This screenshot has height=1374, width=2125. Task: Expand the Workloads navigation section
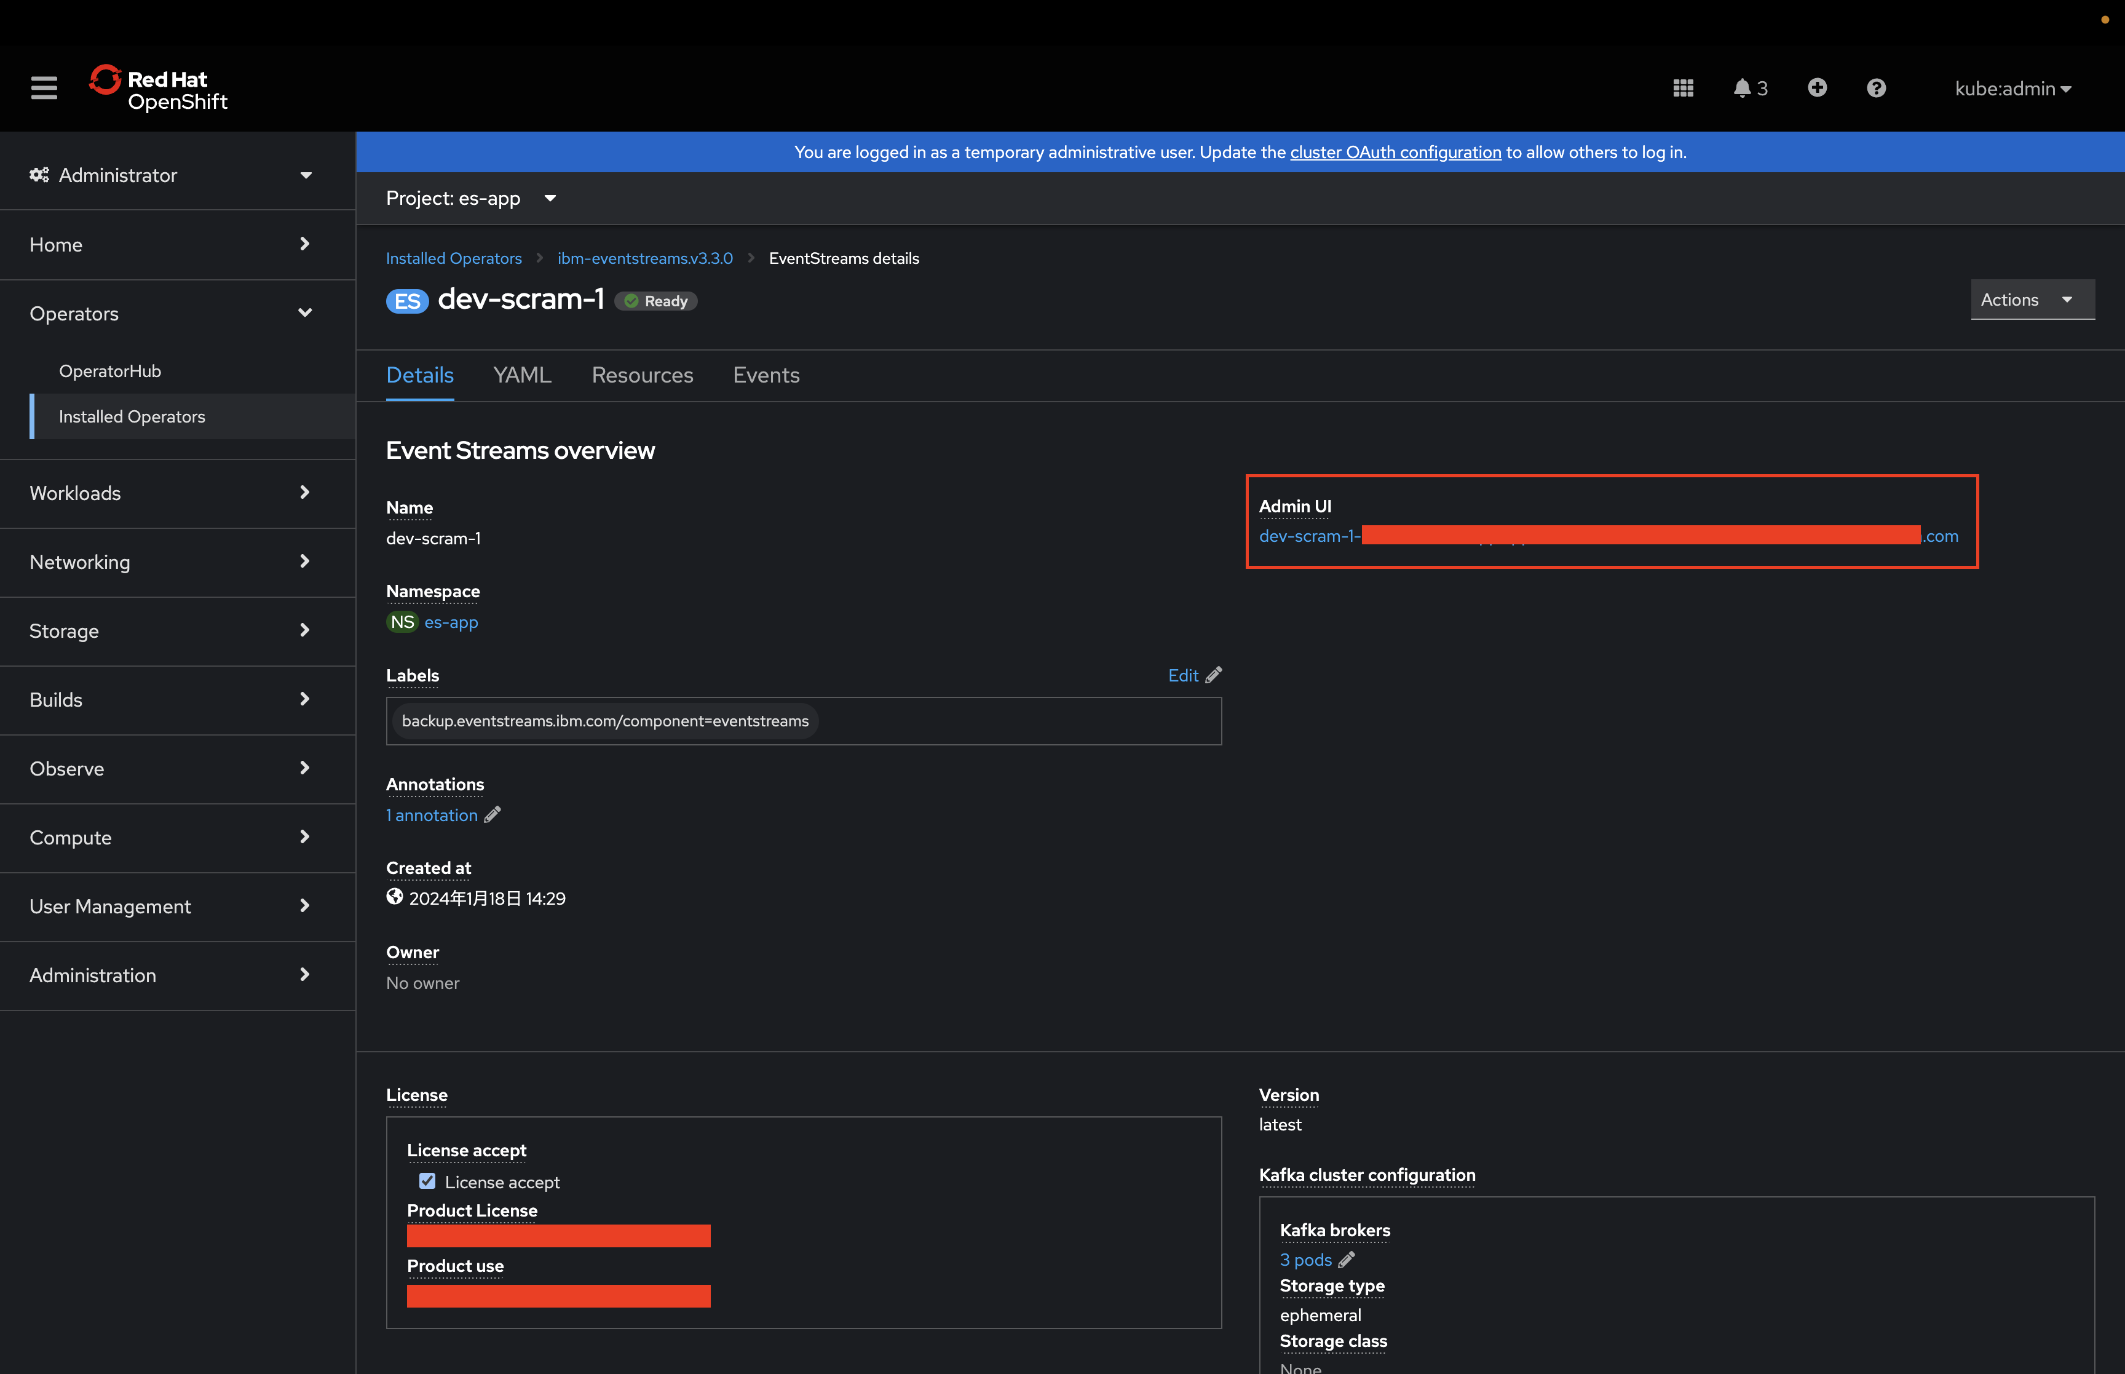171,493
